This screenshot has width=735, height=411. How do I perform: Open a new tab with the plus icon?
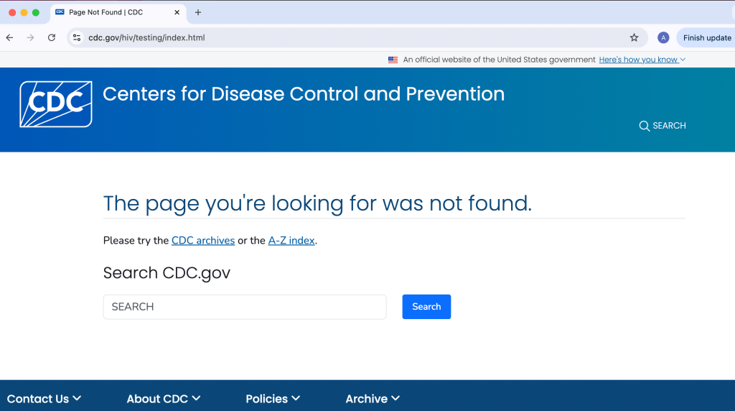(198, 12)
